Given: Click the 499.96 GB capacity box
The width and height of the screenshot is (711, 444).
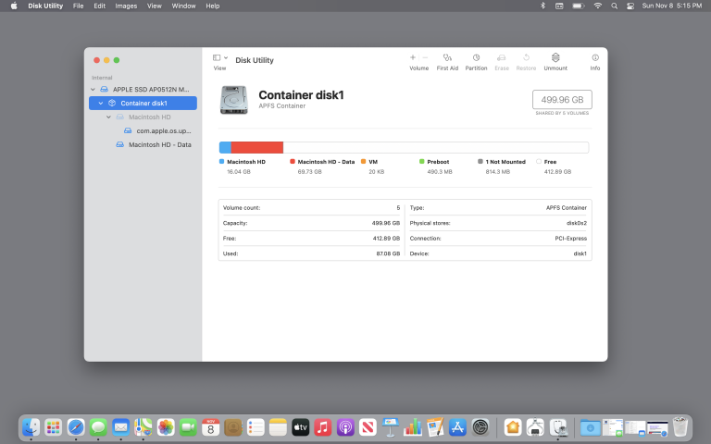Looking at the screenshot, I should (562, 100).
